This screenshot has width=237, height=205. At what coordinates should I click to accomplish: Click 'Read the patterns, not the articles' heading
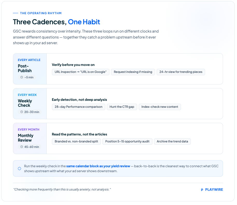pyautogui.click(x=79, y=134)
